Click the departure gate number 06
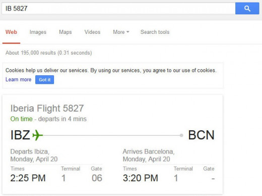 click(97, 178)
